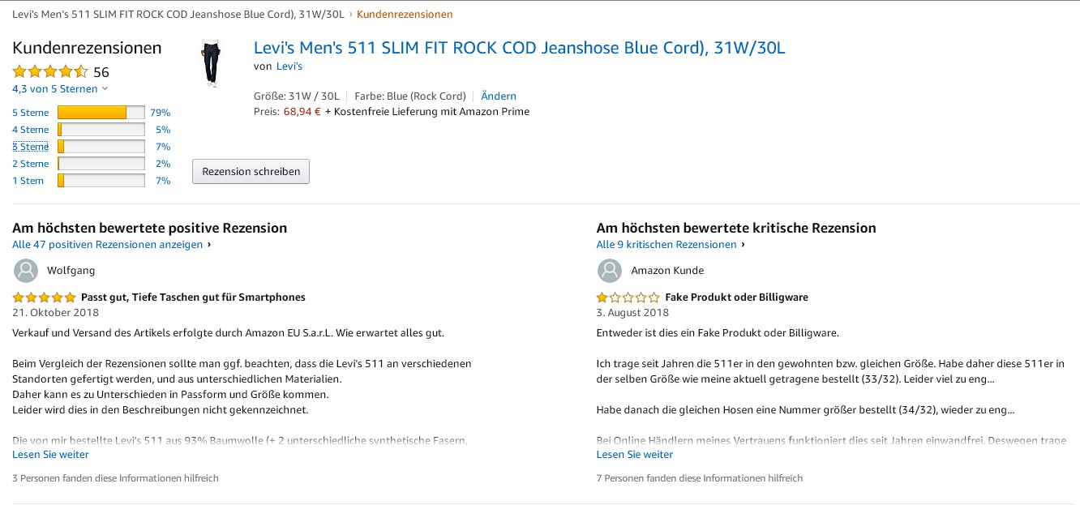This screenshot has height=505, width=1080.
Task: Show all 47 positive reviews
Action: click(107, 245)
